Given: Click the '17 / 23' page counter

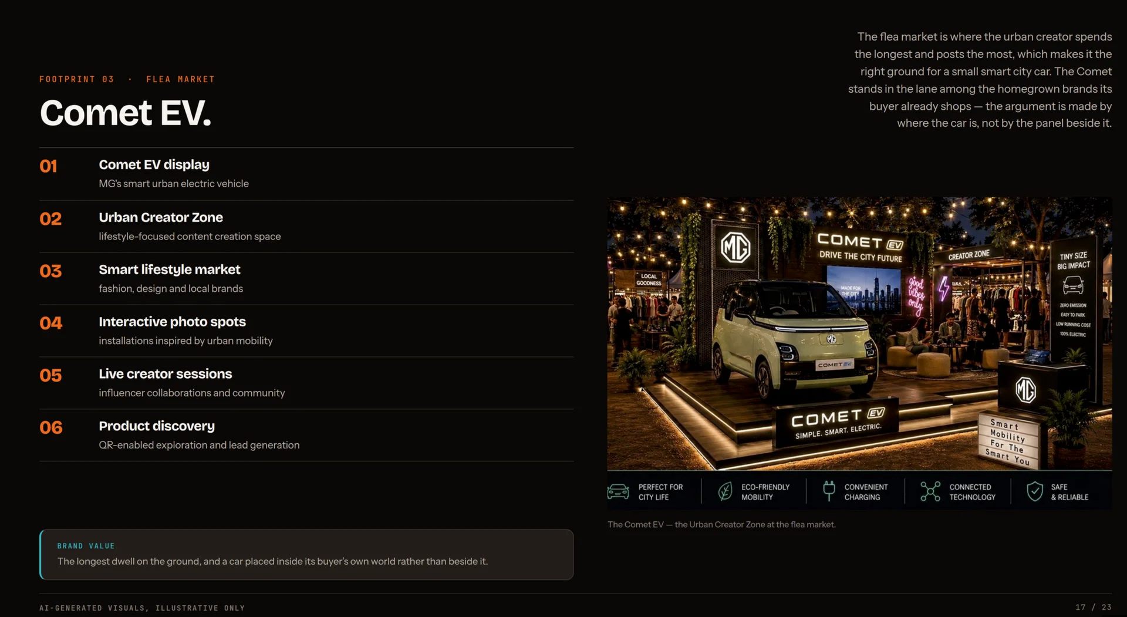Looking at the screenshot, I should click(x=1094, y=608).
